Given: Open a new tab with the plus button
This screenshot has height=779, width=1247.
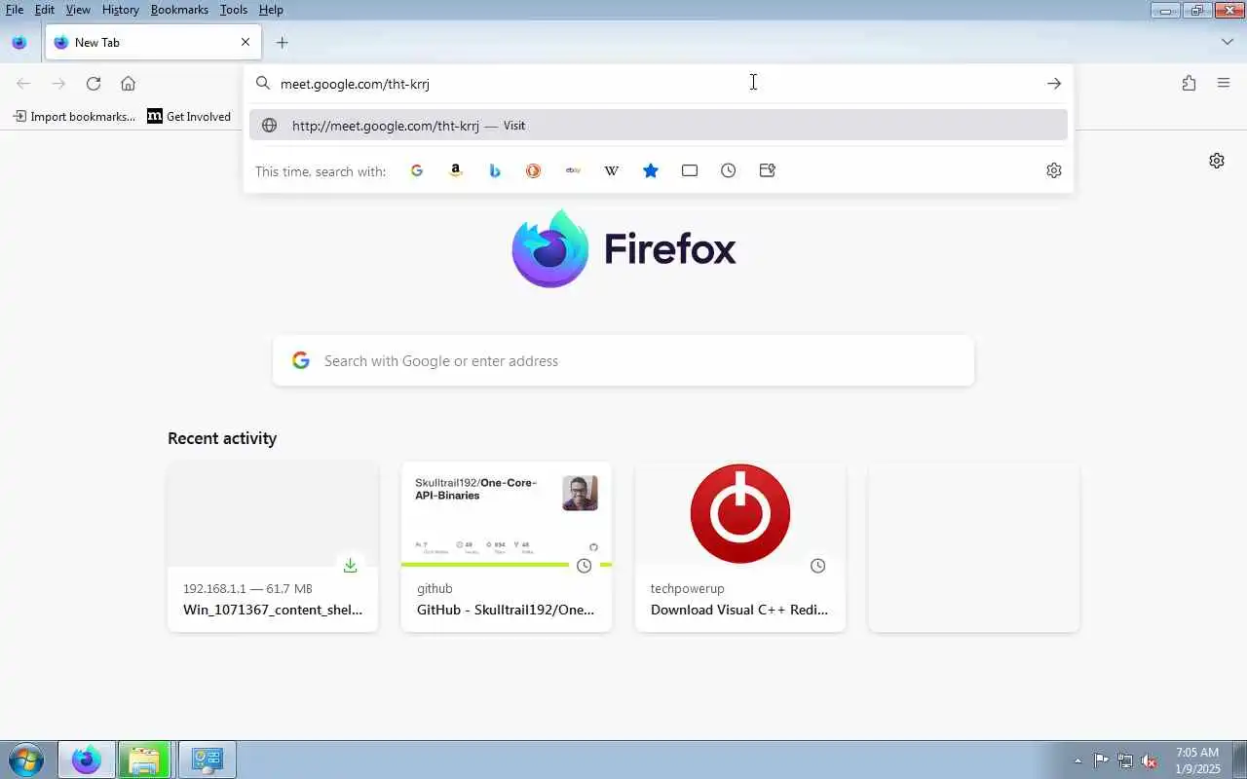Looking at the screenshot, I should coord(282,43).
